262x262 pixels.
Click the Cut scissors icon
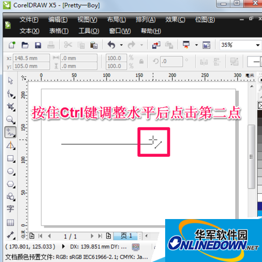pos(68,45)
